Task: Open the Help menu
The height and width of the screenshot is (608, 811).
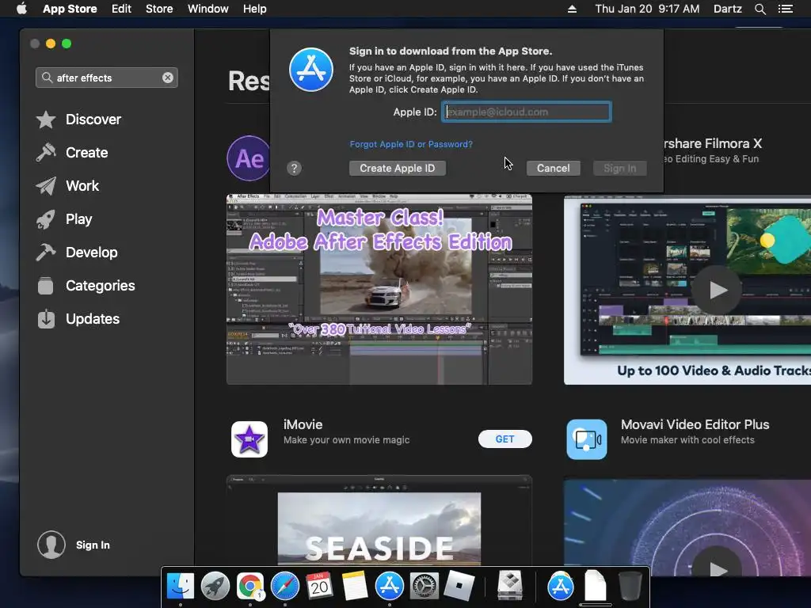Action: 255,9
